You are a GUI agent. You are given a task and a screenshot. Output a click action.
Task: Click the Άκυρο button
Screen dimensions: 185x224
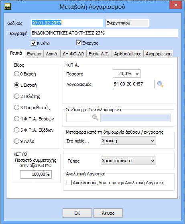click(x=108, y=213)
